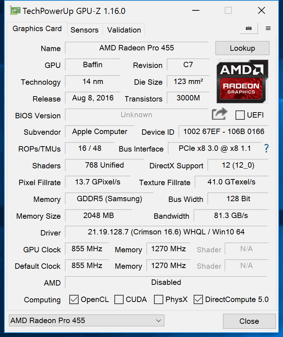Click the AMD Radeon Graphics logo
This screenshot has width=283, height=337.
(x=242, y=81)
